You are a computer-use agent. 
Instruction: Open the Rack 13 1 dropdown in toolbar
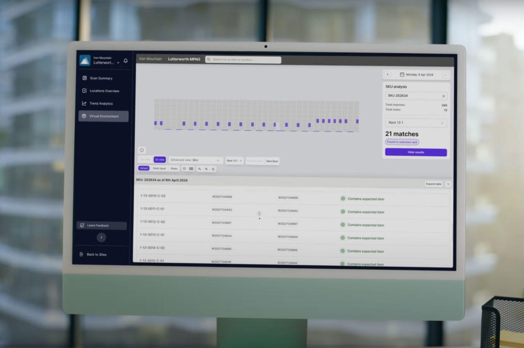pyautogui.click(x=234, y=161)
